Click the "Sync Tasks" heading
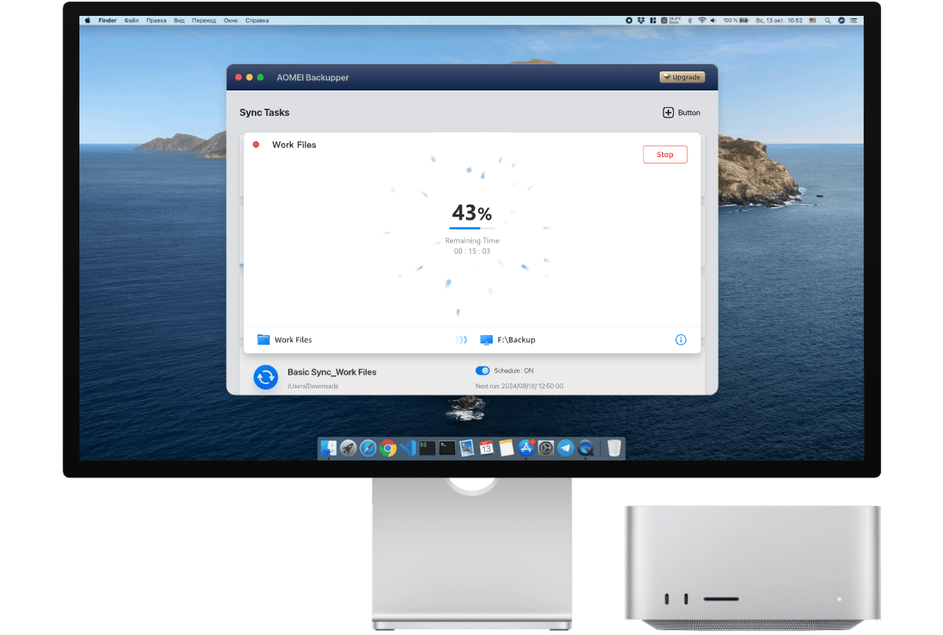Viewport: 943px width, 635px height. (264, 113)
